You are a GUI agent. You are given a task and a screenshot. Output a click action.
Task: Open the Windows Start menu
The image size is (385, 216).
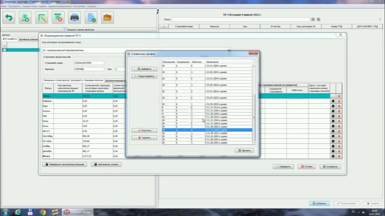pos(5,212)
